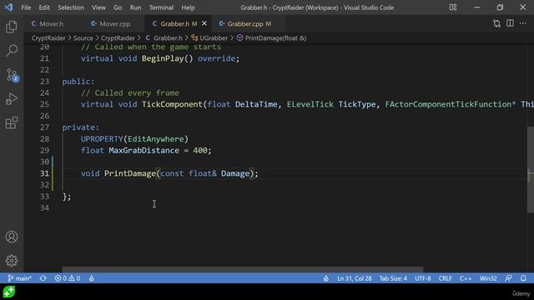Open the Go menu
Viewport: 534px width, 300px height.
(118, 7)
